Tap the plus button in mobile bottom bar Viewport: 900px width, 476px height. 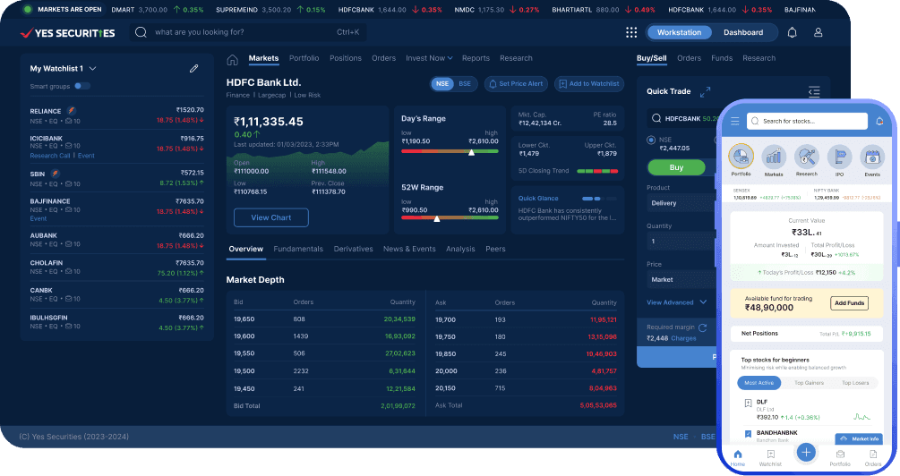click(x=806, y=453)
